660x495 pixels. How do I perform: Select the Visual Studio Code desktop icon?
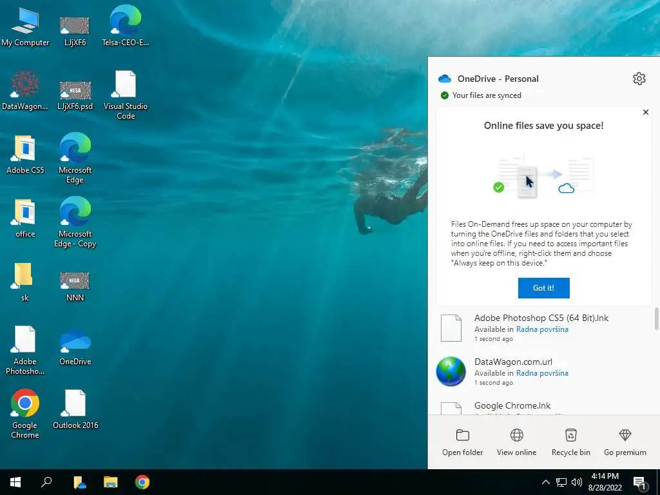(126, 95)
